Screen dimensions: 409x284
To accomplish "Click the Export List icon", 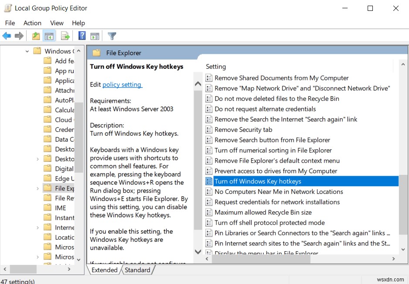I will tap(65, 36).
